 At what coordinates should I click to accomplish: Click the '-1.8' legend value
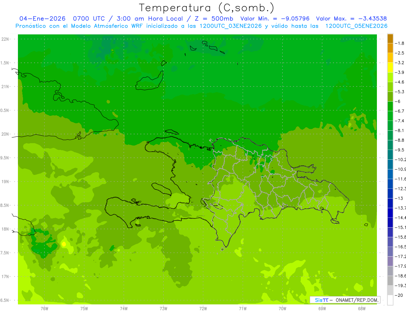400,44
